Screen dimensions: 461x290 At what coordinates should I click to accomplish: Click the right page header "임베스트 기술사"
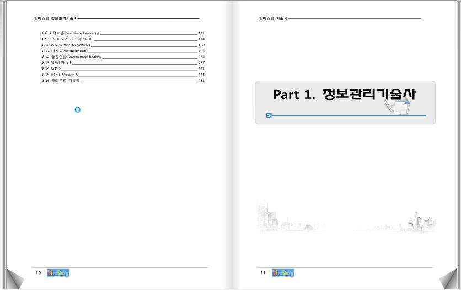[273, 18]
